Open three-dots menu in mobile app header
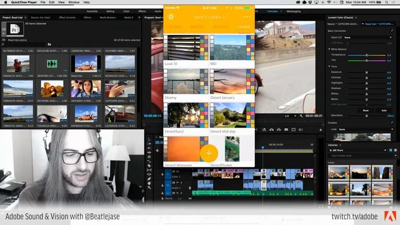The image size is (400, 225). [247, 17]
